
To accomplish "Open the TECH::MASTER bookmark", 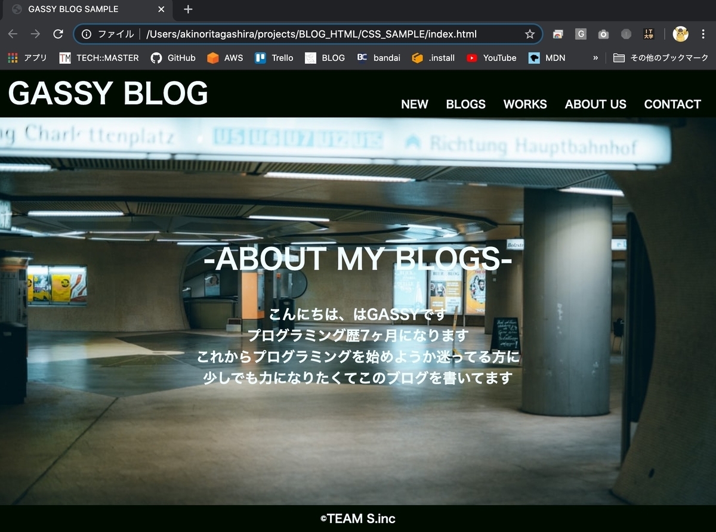I will (99, 58).
